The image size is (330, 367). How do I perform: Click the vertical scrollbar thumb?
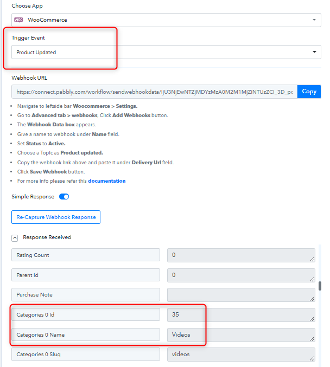tap(320, 286)
